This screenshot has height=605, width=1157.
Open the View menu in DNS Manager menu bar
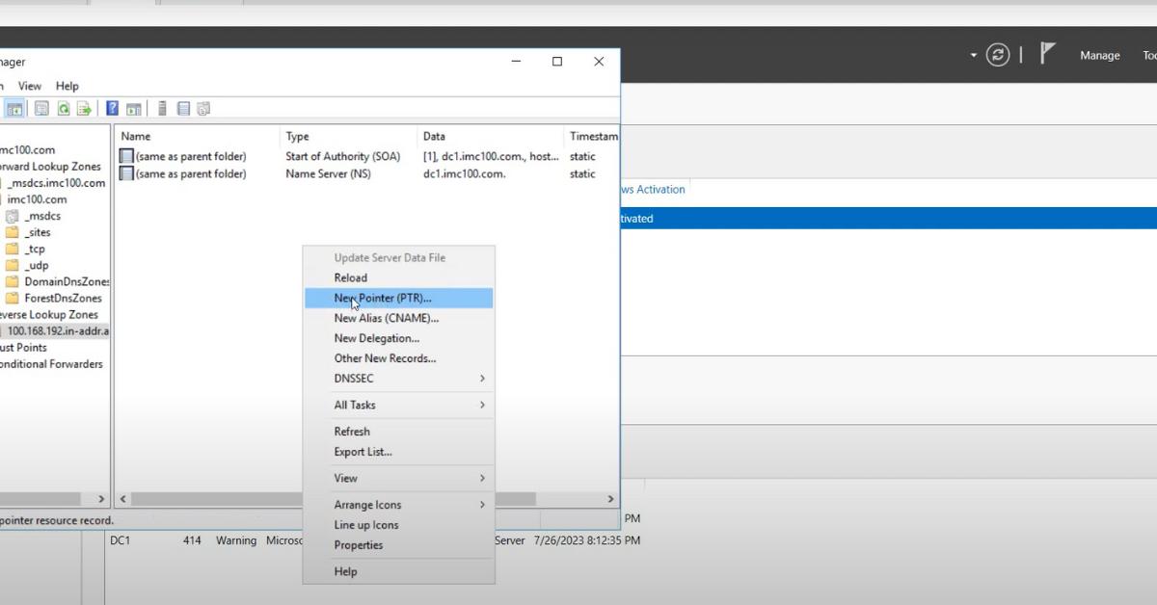pos(30,86)
